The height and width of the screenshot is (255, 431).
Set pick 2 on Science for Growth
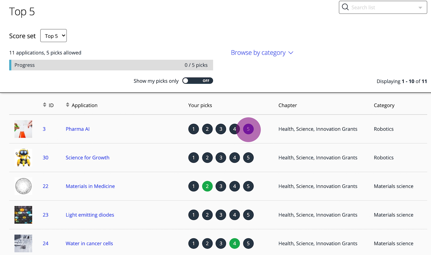[207, 158]
